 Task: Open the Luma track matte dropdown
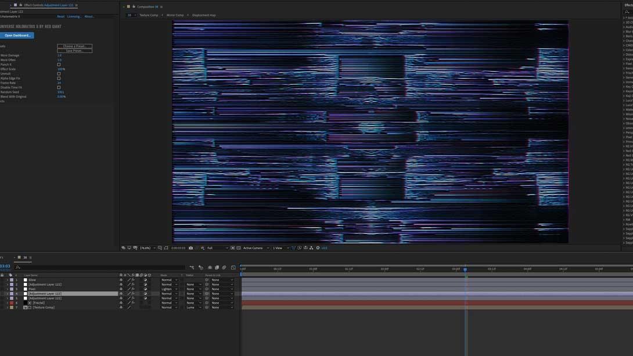click(x=193, y=308)
